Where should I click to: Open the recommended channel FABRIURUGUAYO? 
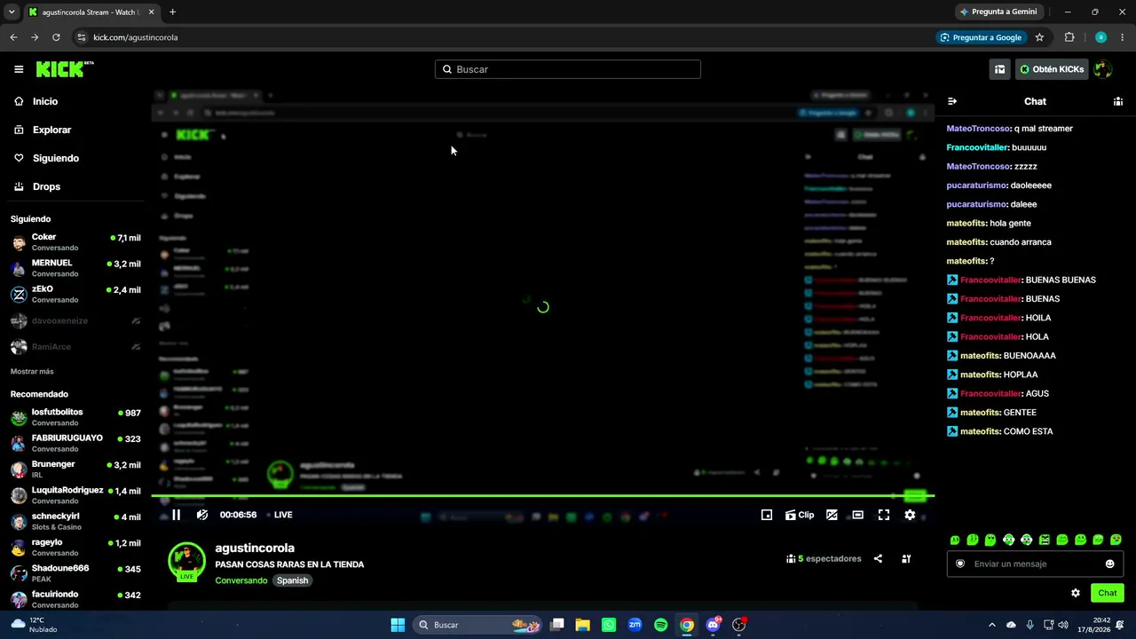point(75,443)
